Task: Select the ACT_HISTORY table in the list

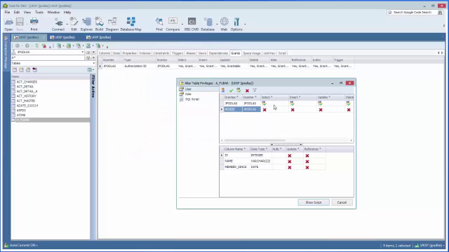Action: tap(27, 96)
